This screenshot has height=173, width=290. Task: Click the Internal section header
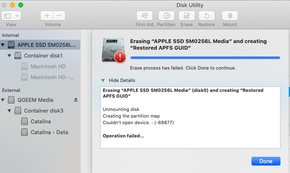(x=10, y=35)
